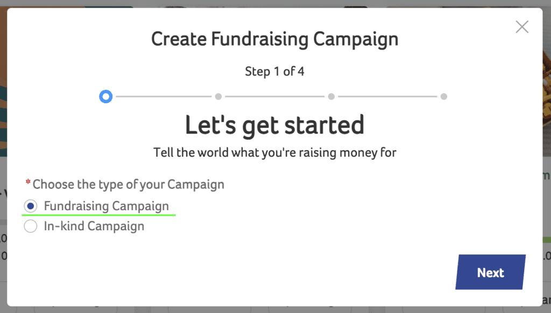The height and width of the screenshot is (313, 551).
Task: Jump to the fourth step dot
Action: pyautogui.click(x=443, y=97)
